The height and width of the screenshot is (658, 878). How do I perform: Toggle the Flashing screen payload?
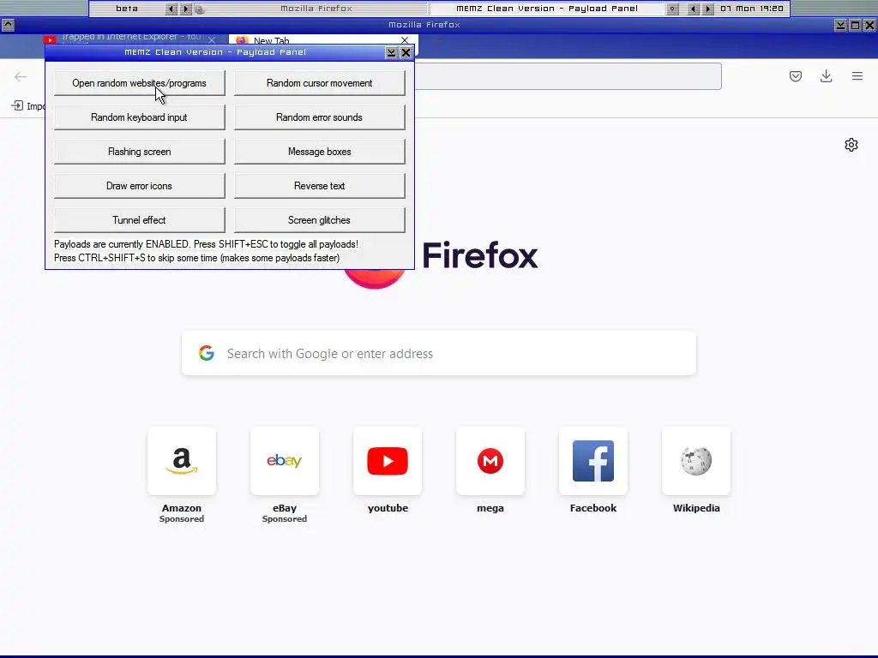point(140,151)
